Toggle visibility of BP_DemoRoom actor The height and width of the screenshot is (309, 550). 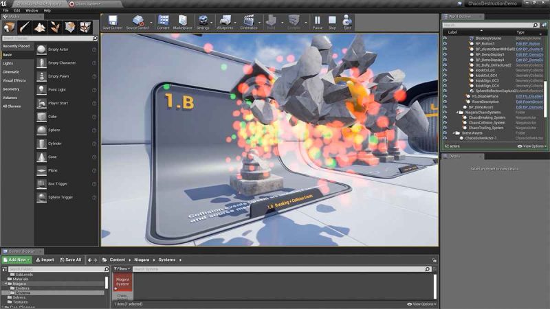[x=445, y=107]
